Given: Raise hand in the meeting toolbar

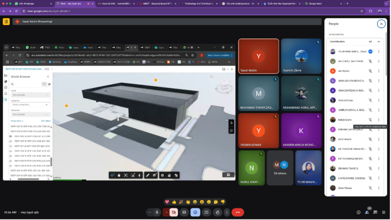Looking at the screenshot, I should tap(217, 212).
